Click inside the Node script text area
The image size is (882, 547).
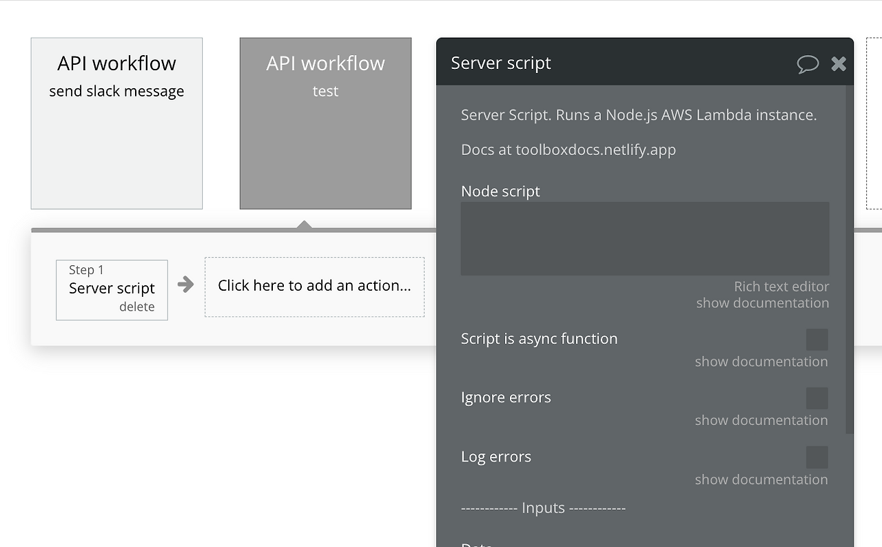point(644,238)
